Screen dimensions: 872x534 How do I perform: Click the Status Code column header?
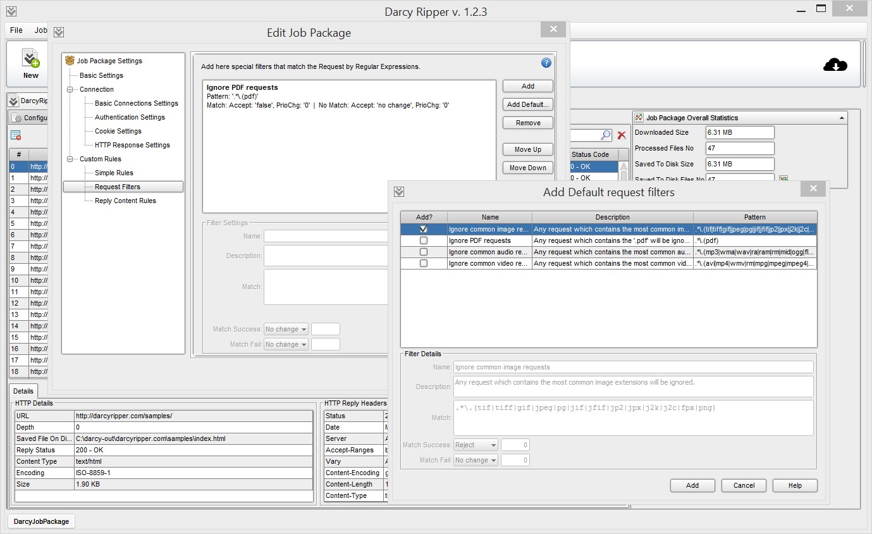coord(593,154)
